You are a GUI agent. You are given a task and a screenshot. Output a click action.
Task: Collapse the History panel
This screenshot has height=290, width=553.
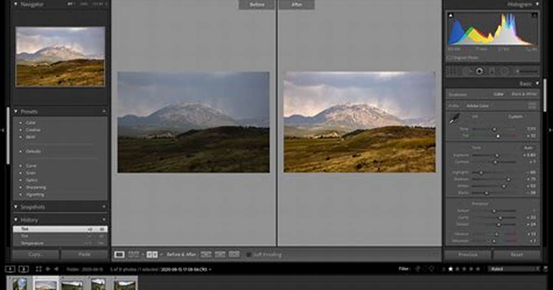[x=16, y=219]
